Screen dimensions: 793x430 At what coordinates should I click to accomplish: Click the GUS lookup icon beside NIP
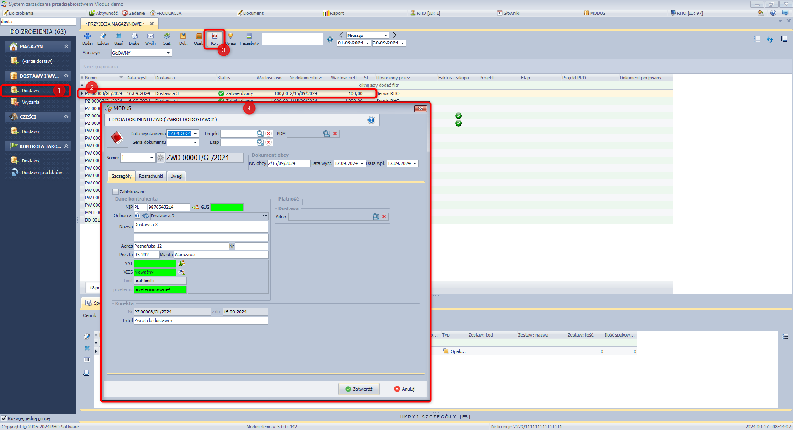tap(196, 207)
